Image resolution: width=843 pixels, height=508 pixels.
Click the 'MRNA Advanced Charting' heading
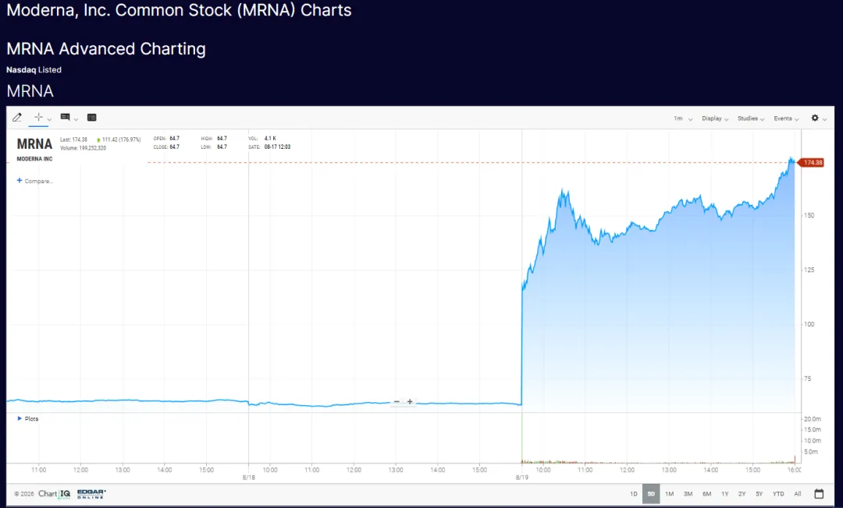point(106,49)
